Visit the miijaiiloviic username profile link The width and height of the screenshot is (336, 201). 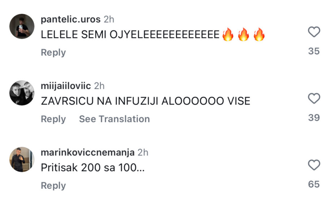coord(66,86)
